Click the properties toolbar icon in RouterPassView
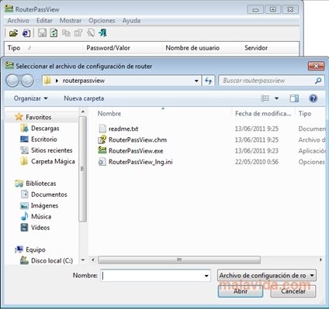The image size is (329, 309). coord(78,33)
